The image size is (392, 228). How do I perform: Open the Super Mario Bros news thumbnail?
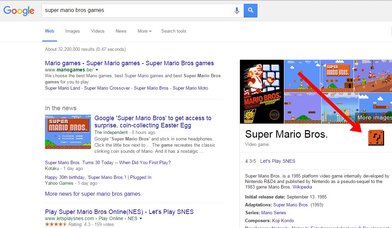pyautogui.click(x=68, y=132)
